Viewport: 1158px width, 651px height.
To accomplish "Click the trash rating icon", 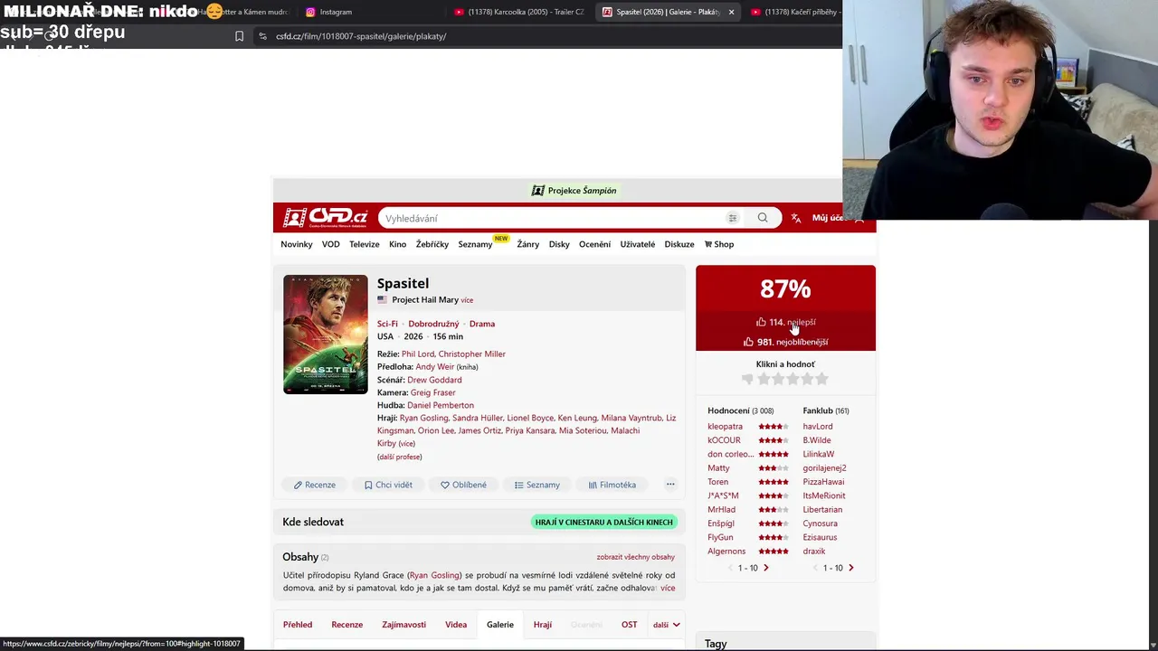I will [747, 380].
